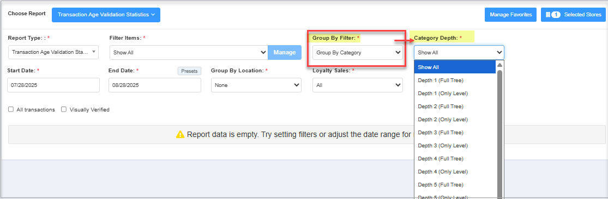Image resolution: width=608 pixels, height=199 pixels.
Task: Click the Manage button next to Filter Items
Action: [x=285, y=53]
